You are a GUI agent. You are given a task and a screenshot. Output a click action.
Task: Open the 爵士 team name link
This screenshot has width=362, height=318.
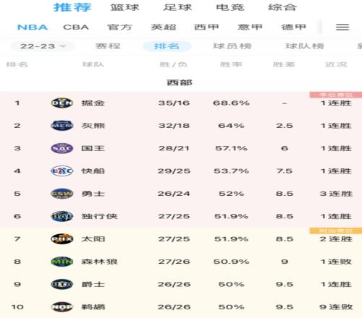[x=93, y=284]
